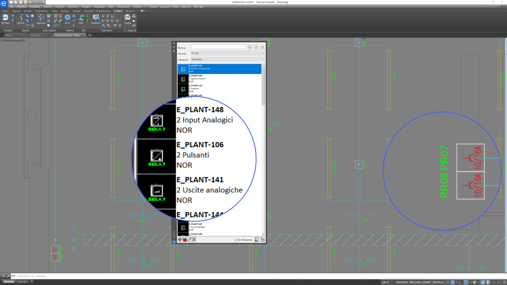507x285 pixels.
Task: Click the Siglatura labeling tool
Action: 41,19
